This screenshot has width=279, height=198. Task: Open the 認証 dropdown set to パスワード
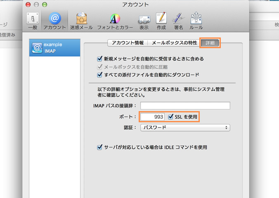[x=185, y=127]
